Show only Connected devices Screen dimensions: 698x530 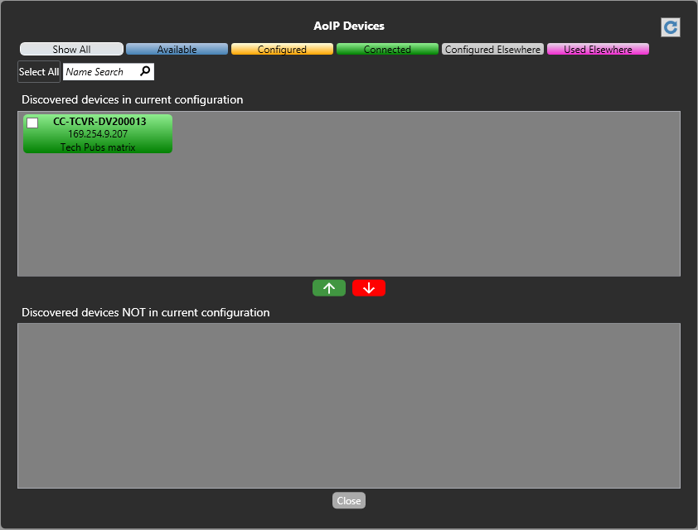click(x=387, y=50)
